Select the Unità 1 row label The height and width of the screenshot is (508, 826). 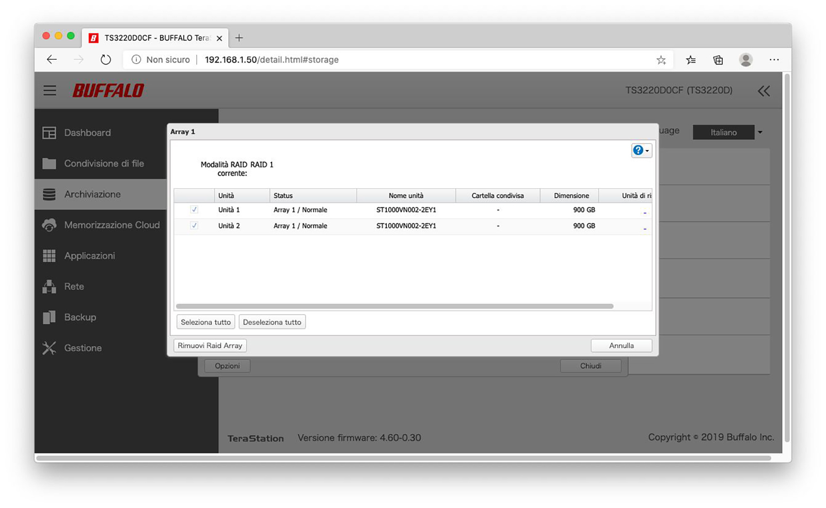229,210
